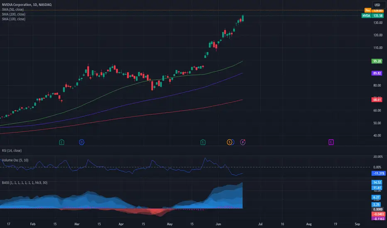Image resolution: width=387 pixels, height=228 pixels.
Task: Click the purple 89.82 SMA value label
Action: coord(377,73)
